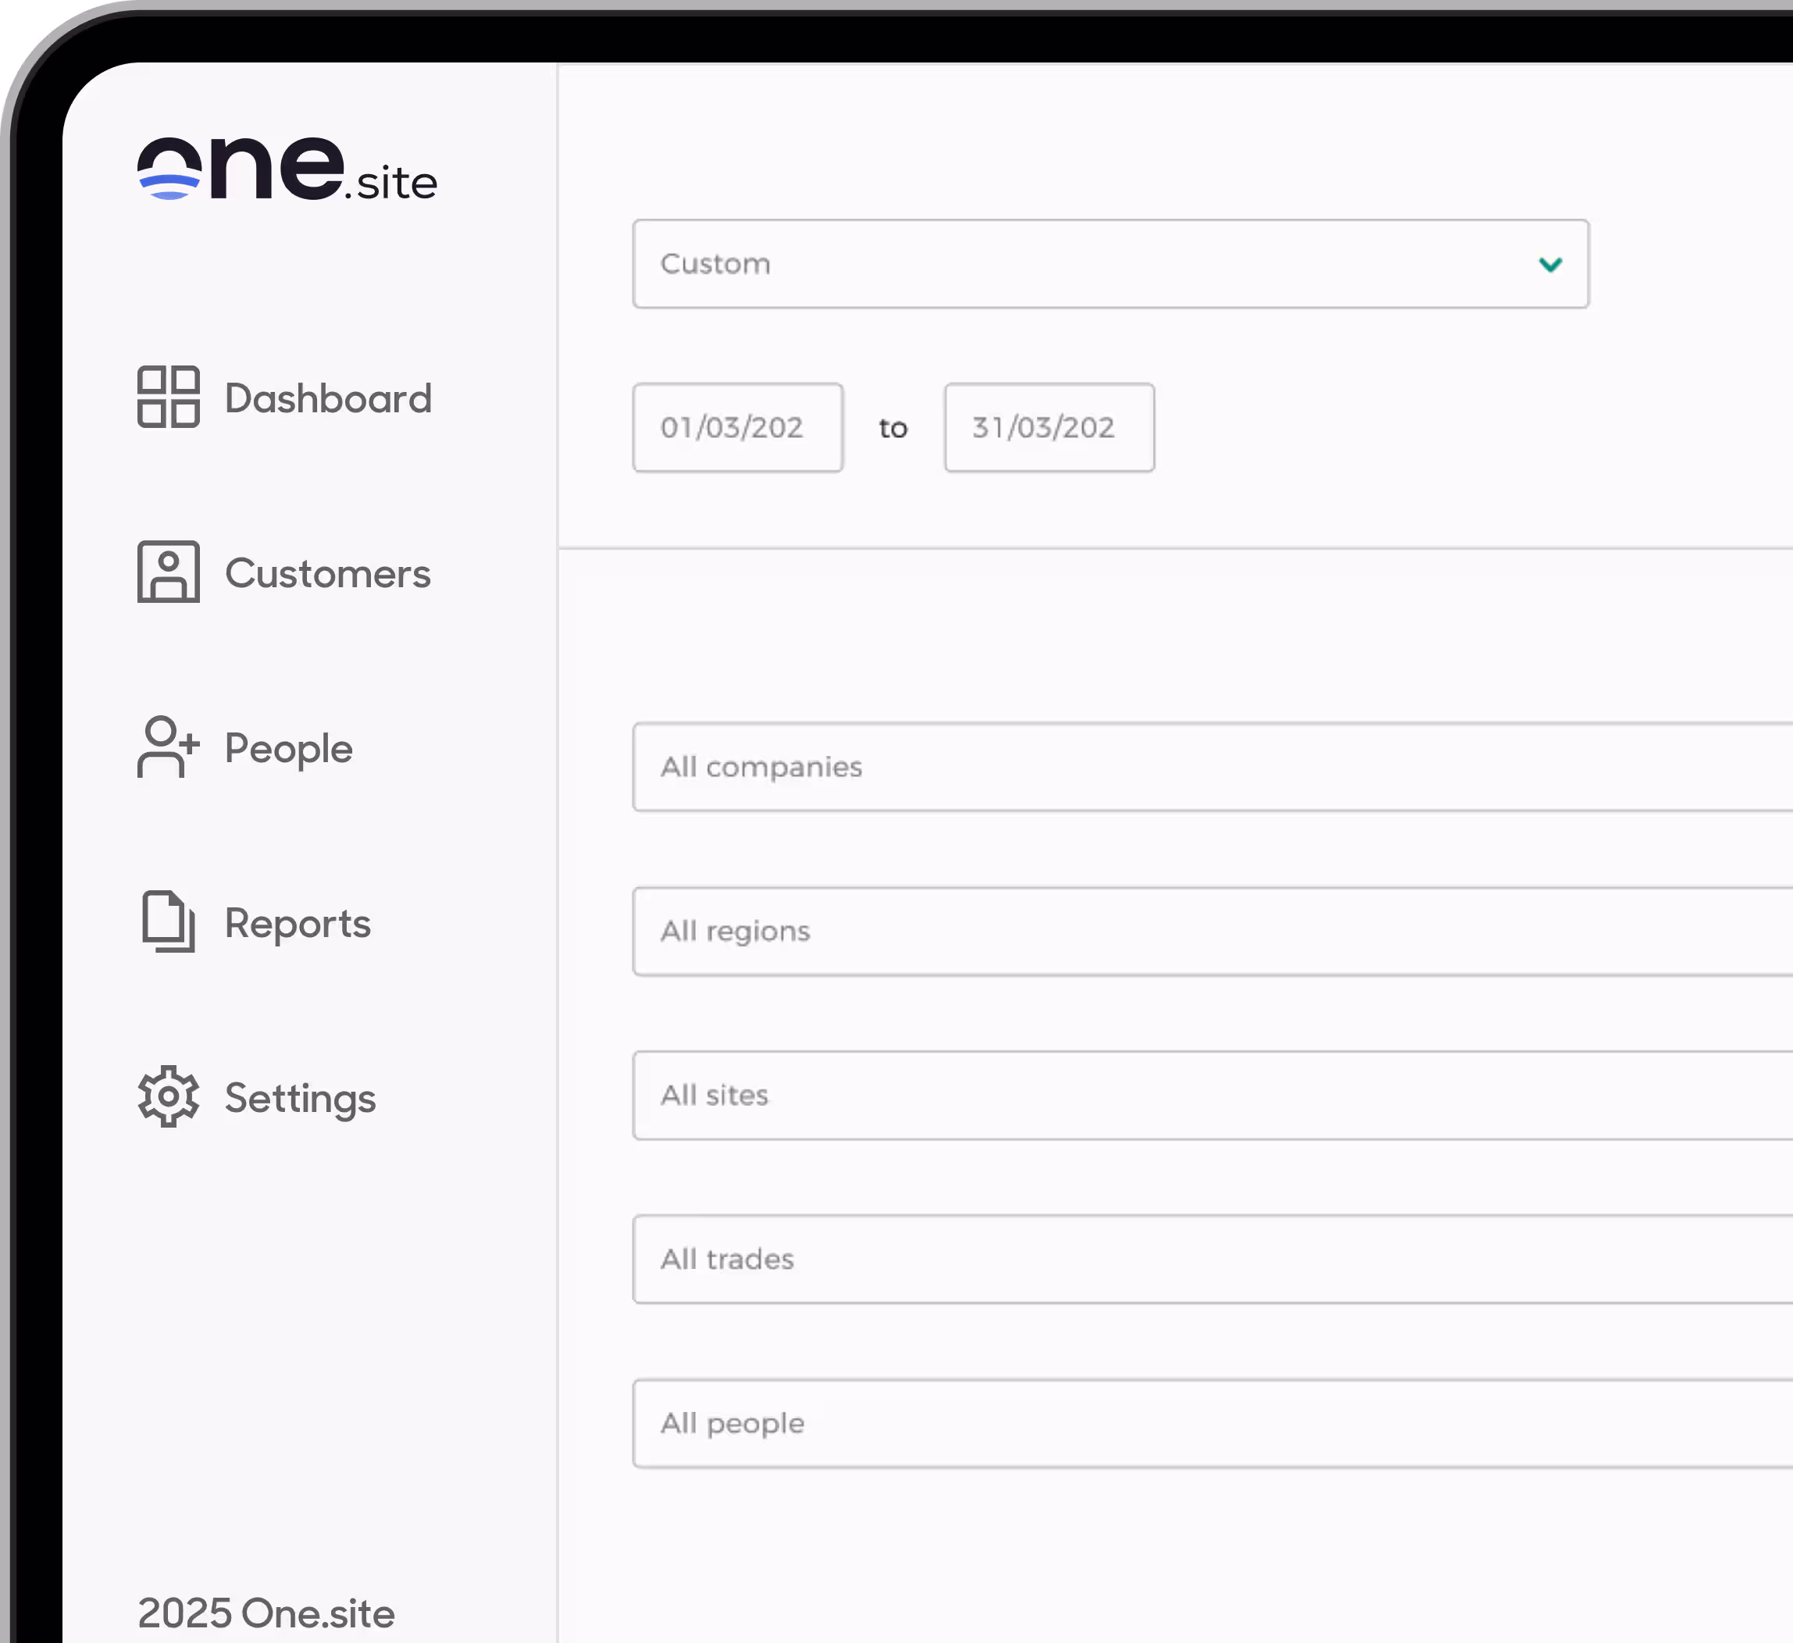This screenshot has width=1793, height=1643.
Task: Open the All trades selector
Action: coord(1210,1260)
